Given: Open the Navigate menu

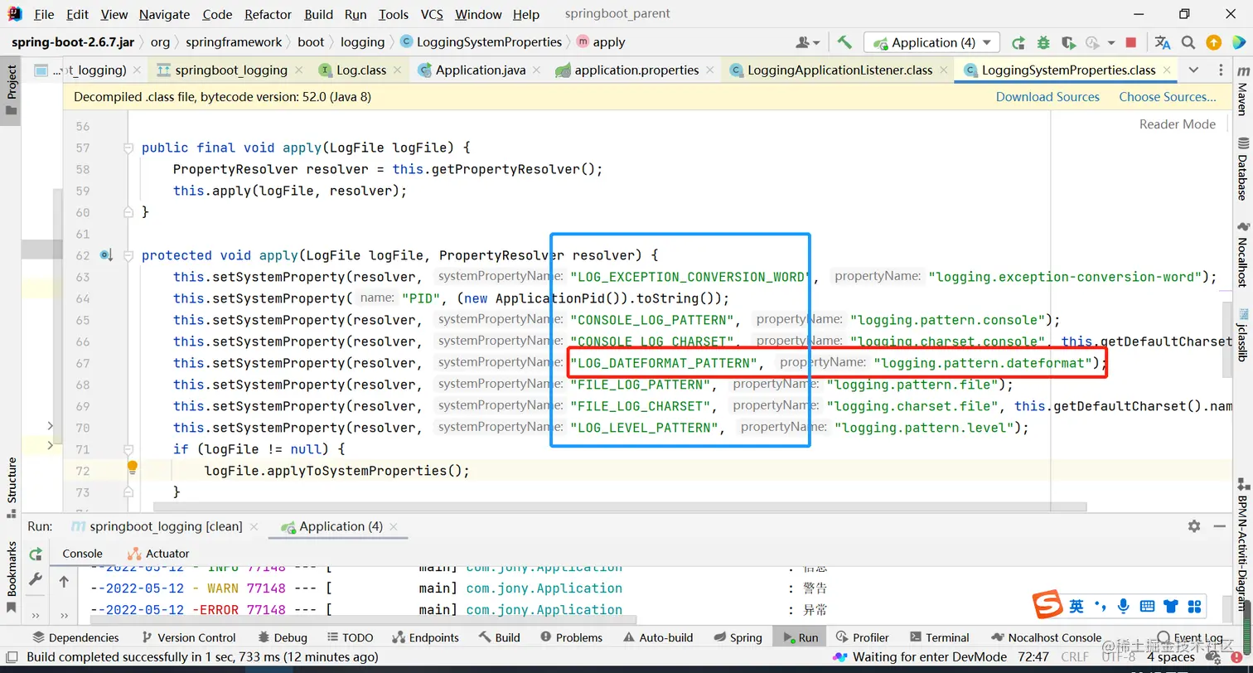Looking at the screenshot, I should point(164,14).
